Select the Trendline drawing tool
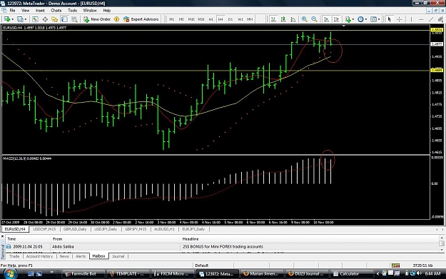446x279 pixels. [x=431, y=19]
